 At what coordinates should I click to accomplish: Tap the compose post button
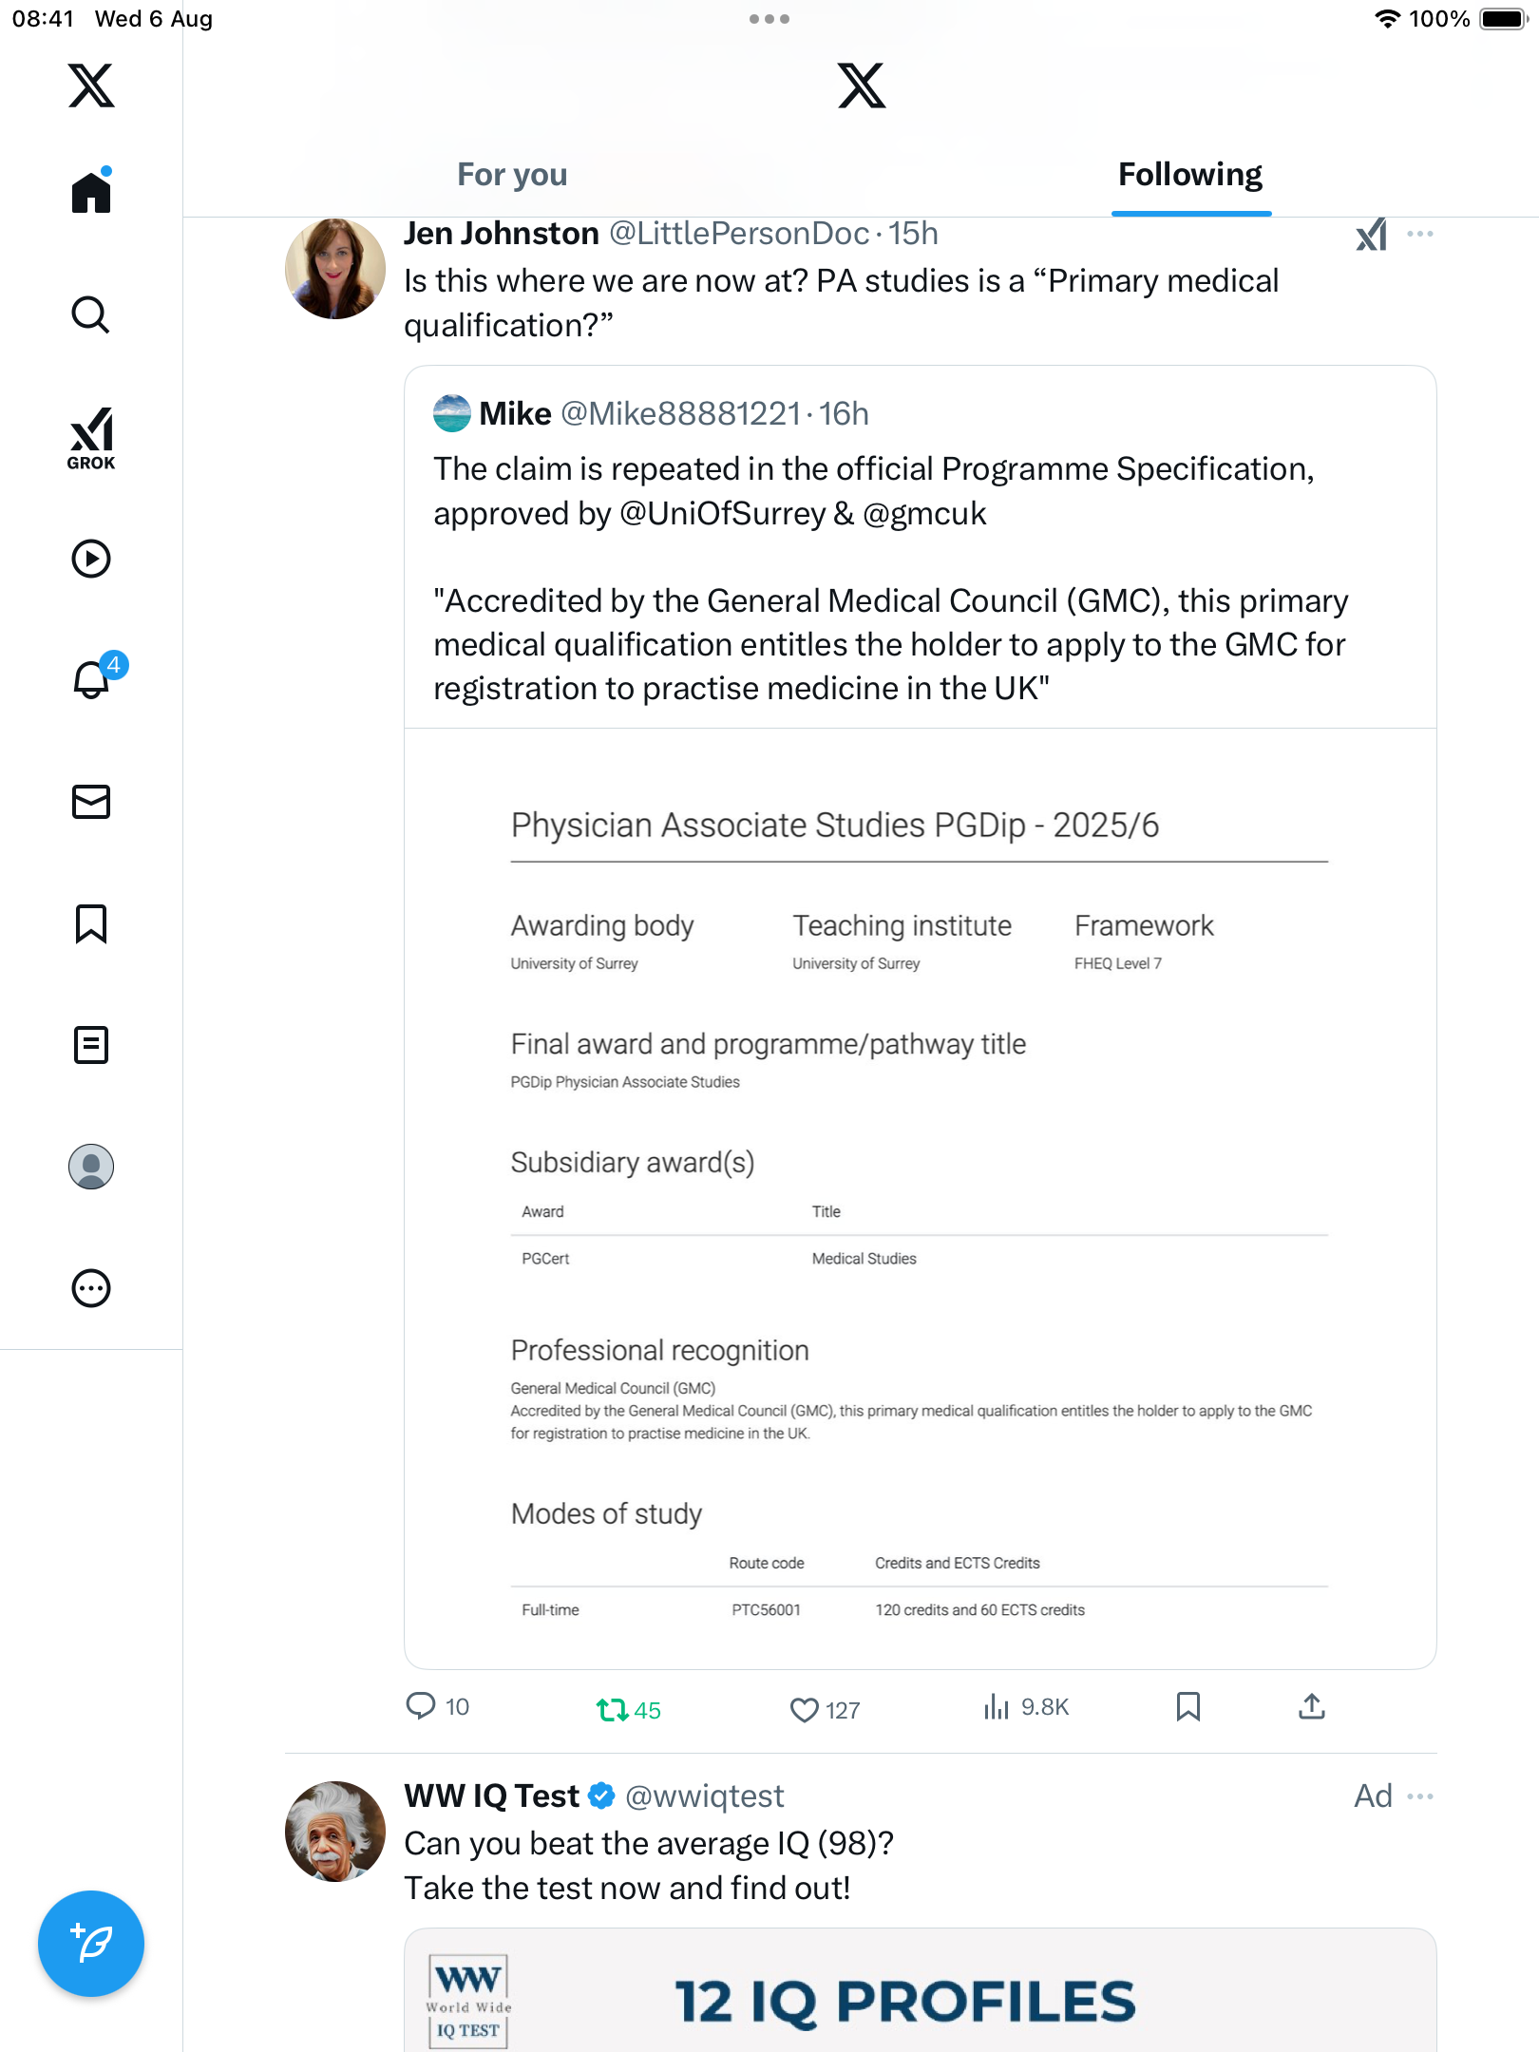91,1944
